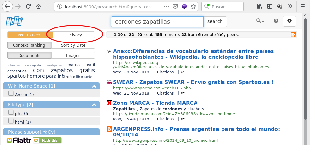Viewport: 310px width, 145px height.
Task: Show site information icon in address bar
Action: point(60,7)
